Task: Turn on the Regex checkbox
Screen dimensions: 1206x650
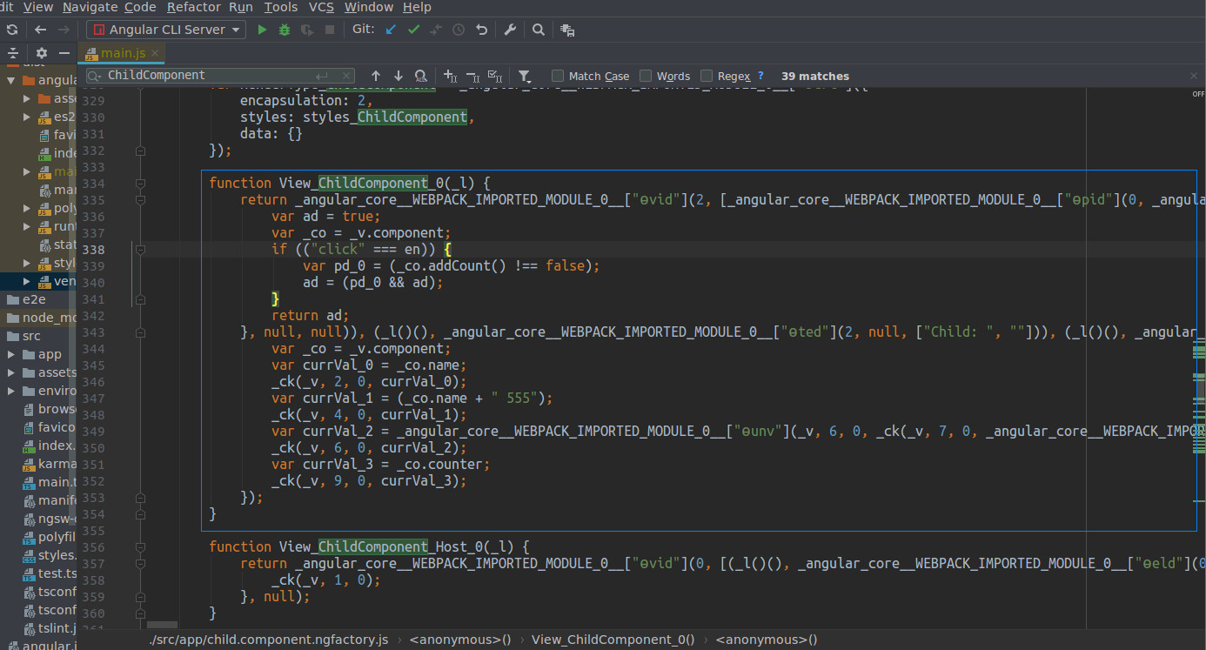Action: 707,76
